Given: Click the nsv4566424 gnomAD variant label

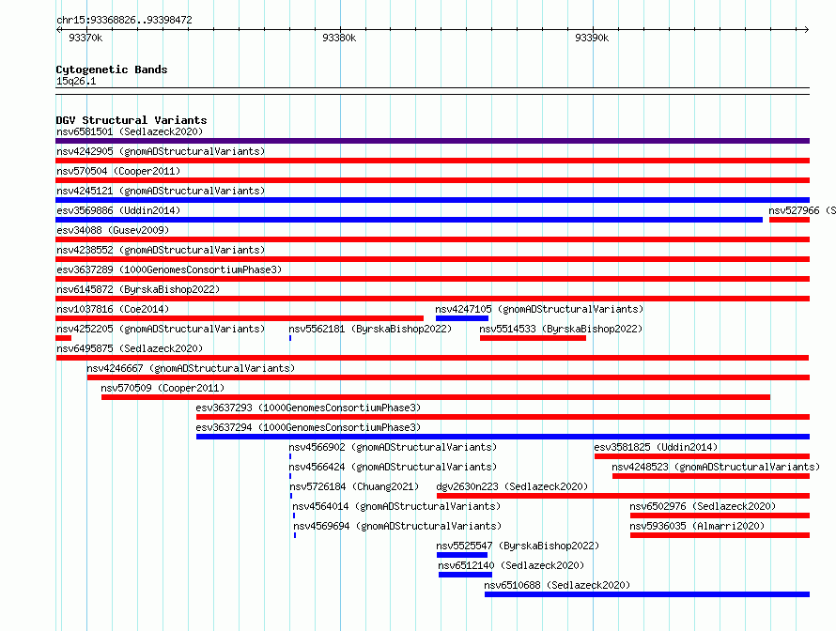Looking at the screenshot, I should [393, 467].
